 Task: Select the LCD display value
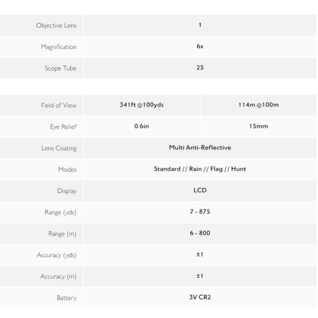[200, 190]
